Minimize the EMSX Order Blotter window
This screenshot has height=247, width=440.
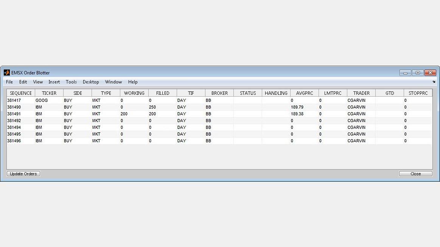tap(405, 73)
